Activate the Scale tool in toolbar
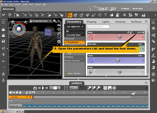Image resolution: width=157 pixels, height=113 pixels. point(93,15)
